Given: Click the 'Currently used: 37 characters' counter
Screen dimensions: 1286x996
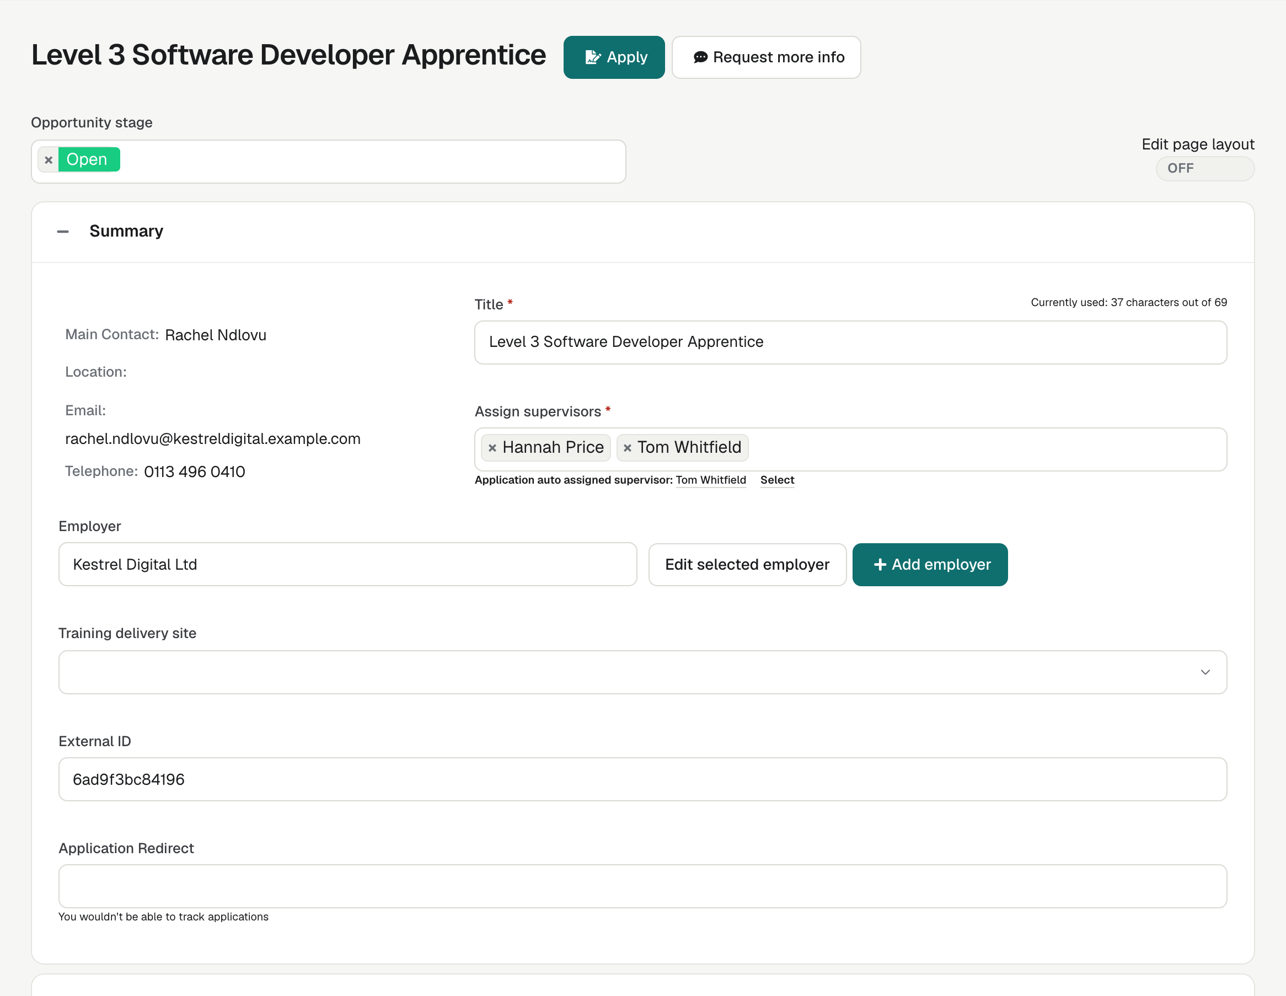Looking at the screenshot, I should coord(1129,302).
